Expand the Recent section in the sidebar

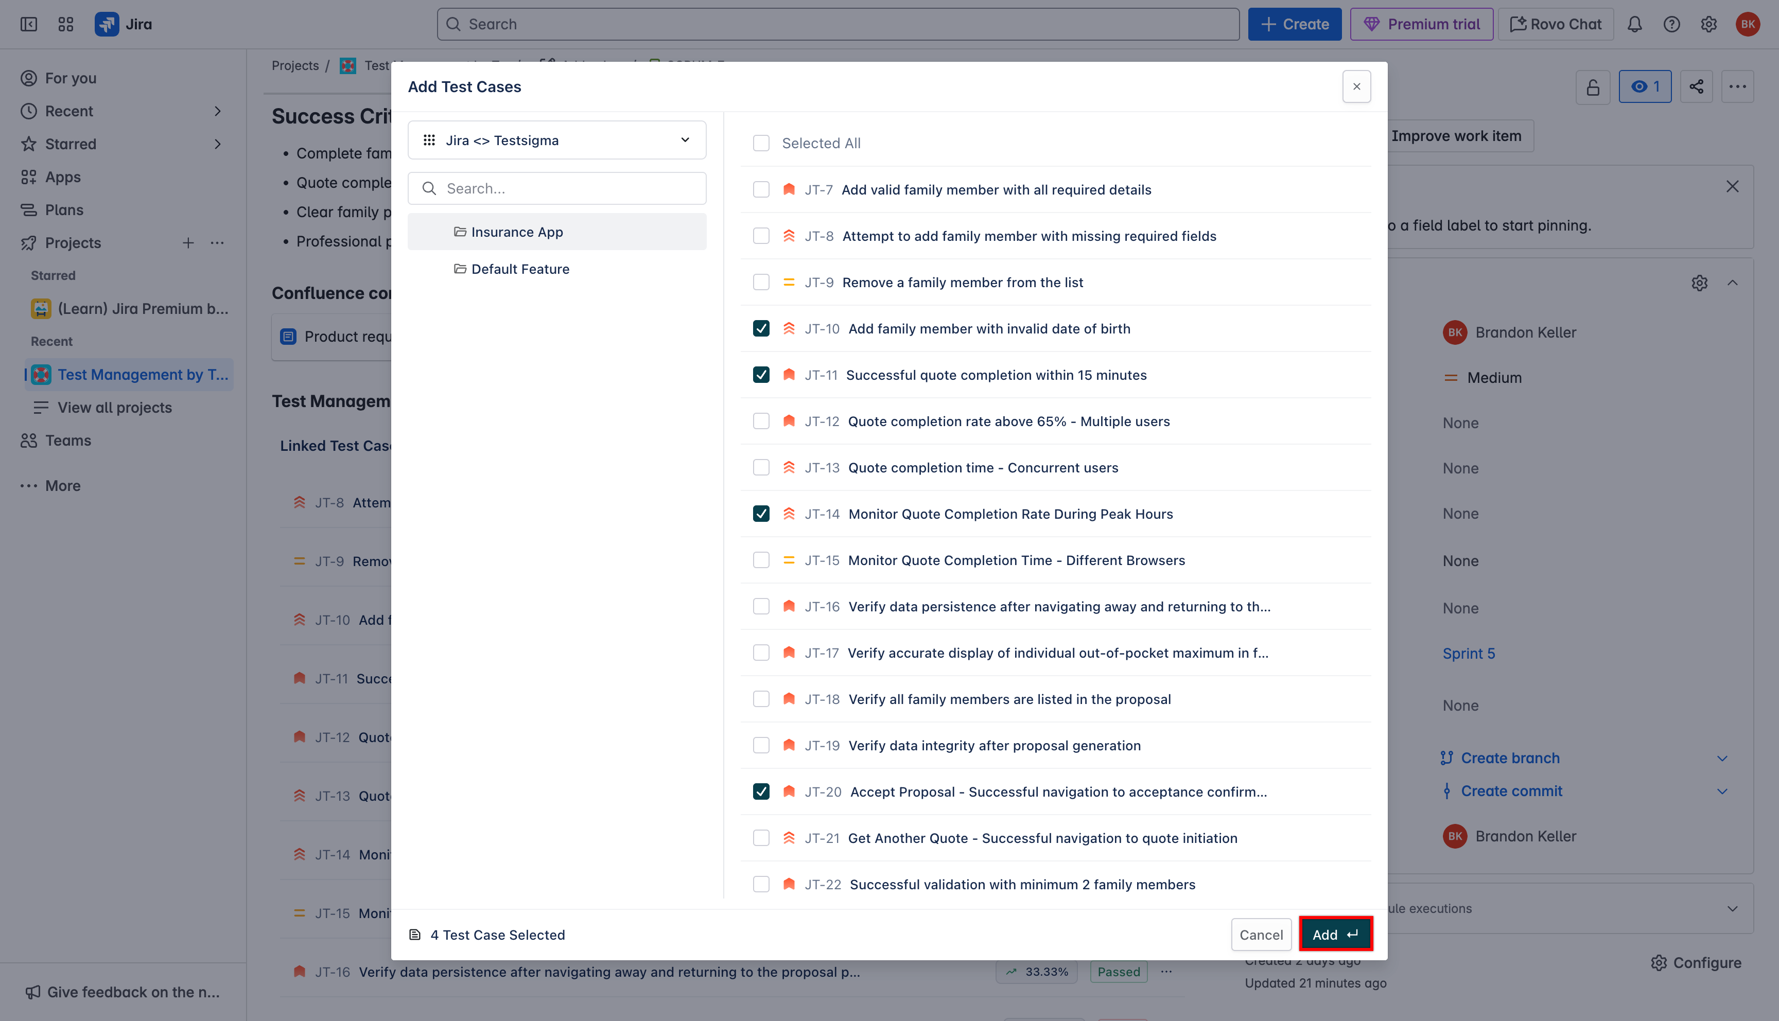coord(217,111)
